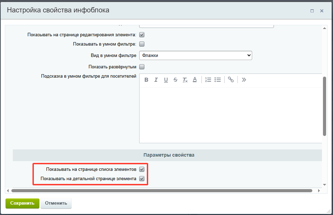Uncheck 'Показывать на странице редактирования элемента'
The height and width of the screenshot is (215, 333).
click(x=142, y=35)
